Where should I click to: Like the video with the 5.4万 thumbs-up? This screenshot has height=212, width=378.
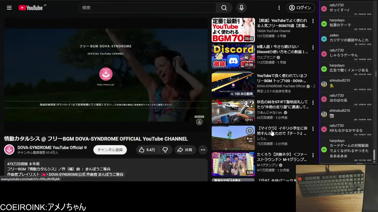pos(147,150)
